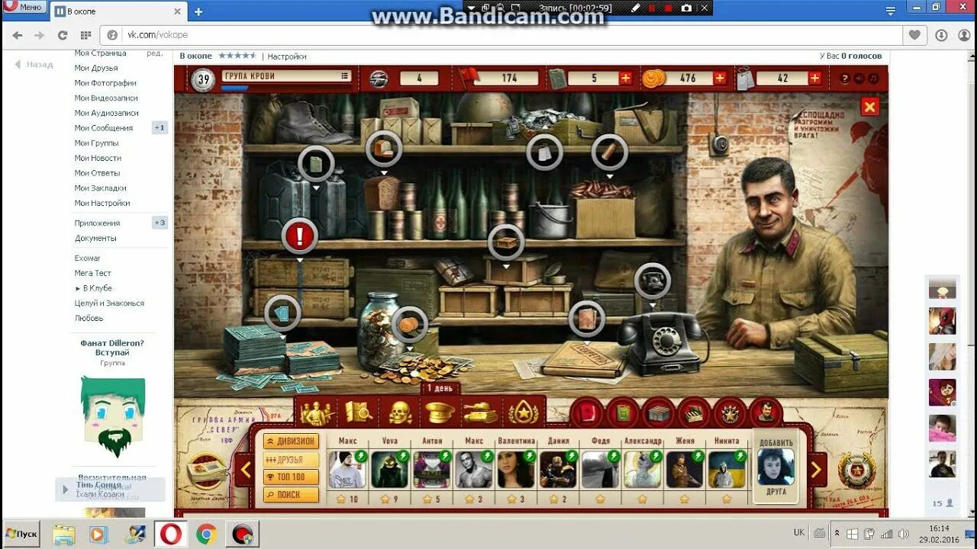Go back via Назад link
977x549 pixels.
tap(34, 65)
